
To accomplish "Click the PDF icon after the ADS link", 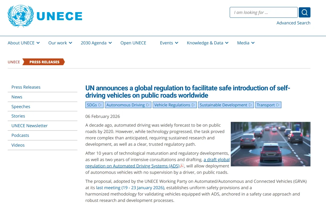I will coord(182,166).
